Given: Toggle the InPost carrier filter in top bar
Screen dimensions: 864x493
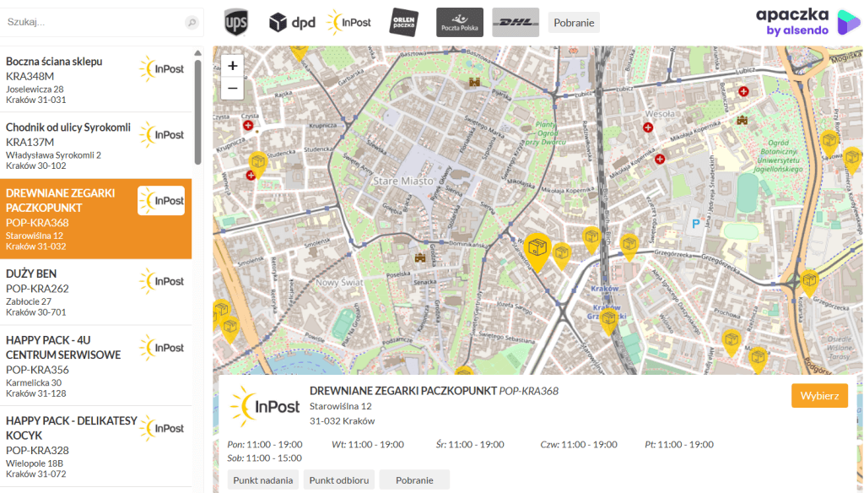Looking at the screenshot, I should (x=348, y=22).
